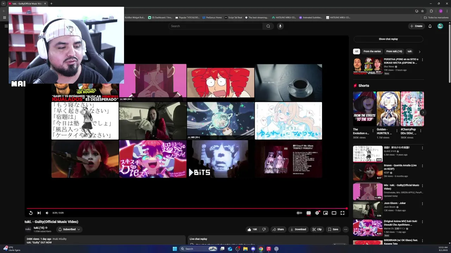Click the red video progress bar
This screenshot has width=451, height=253.
point(187,208)
